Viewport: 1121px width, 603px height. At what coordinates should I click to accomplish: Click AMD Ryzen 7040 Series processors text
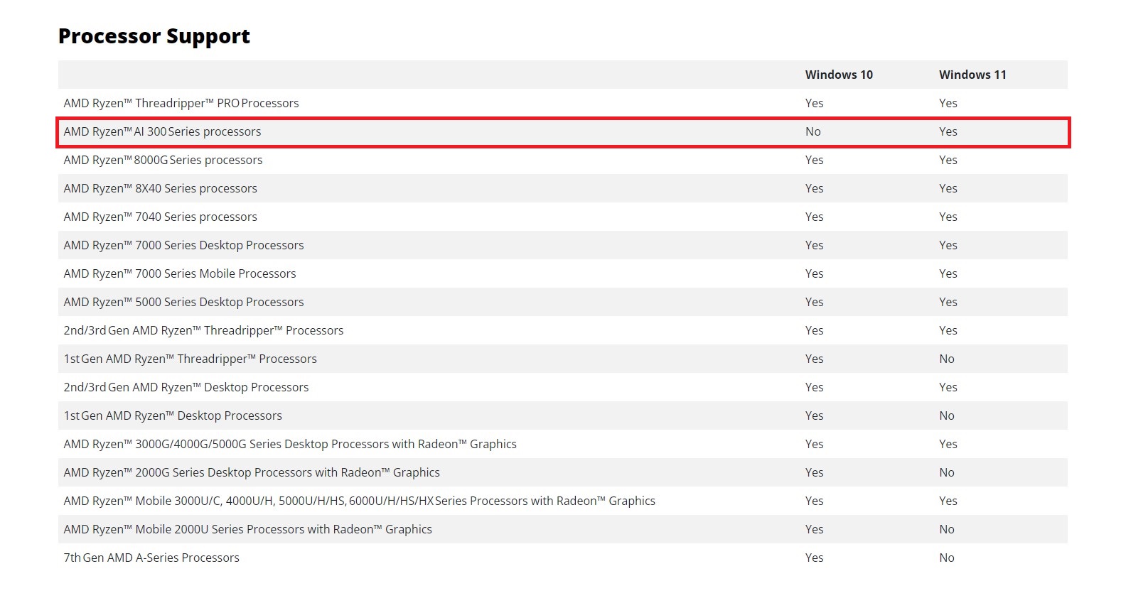point(160,217)
